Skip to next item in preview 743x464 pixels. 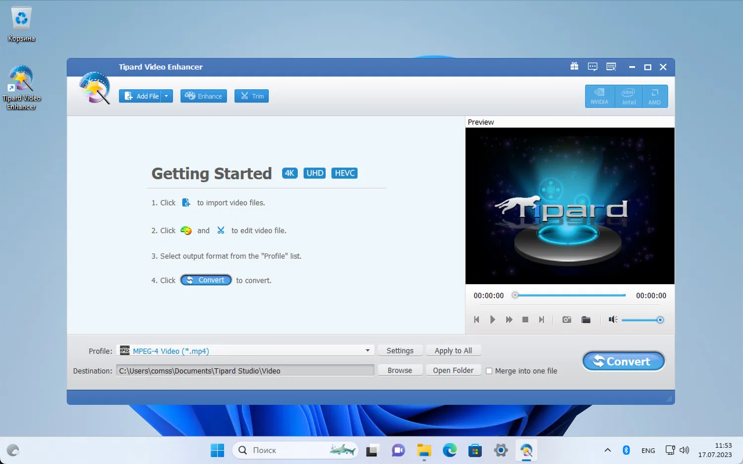541,320
